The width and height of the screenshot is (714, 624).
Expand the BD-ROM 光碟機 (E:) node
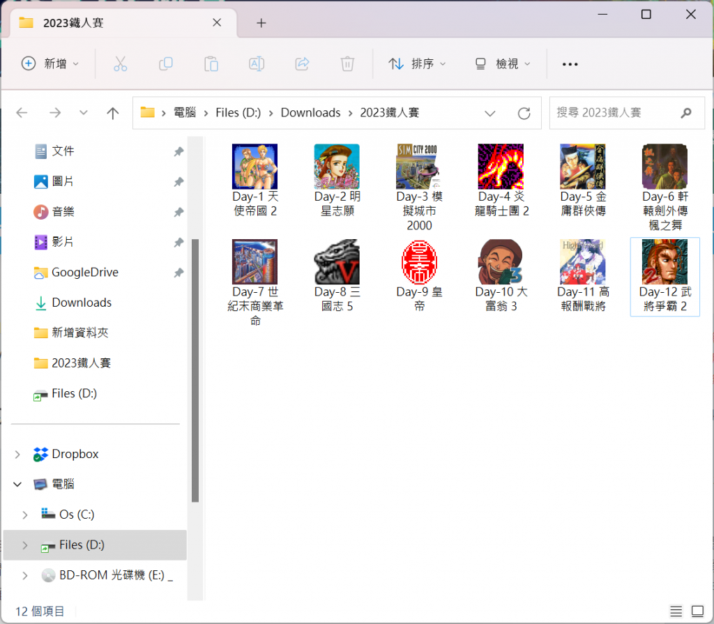pos(25,575)
